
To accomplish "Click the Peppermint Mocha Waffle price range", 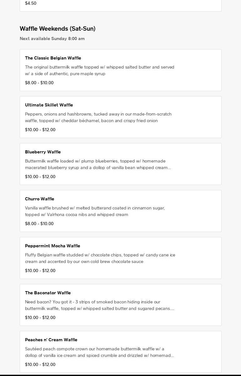I will [40, 270].
